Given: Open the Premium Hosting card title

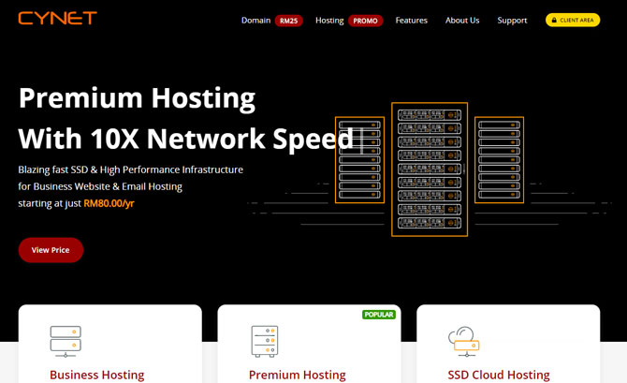Looking at the screenshot, I should coord(297,375).
